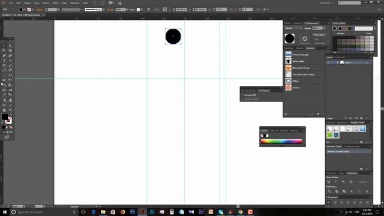This screenshot has width=384, height=216.
Task: Click the Divide pathfinder icon
Action: (329, 191)
